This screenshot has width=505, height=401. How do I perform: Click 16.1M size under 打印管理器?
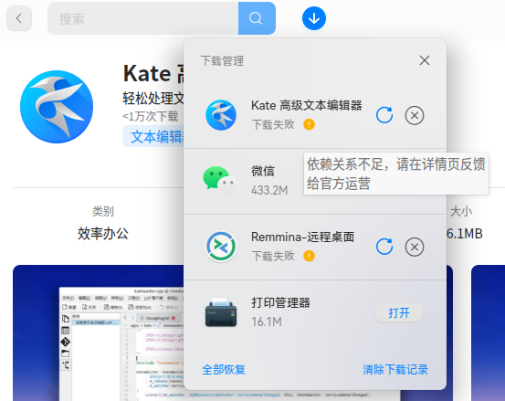(267, 322)
